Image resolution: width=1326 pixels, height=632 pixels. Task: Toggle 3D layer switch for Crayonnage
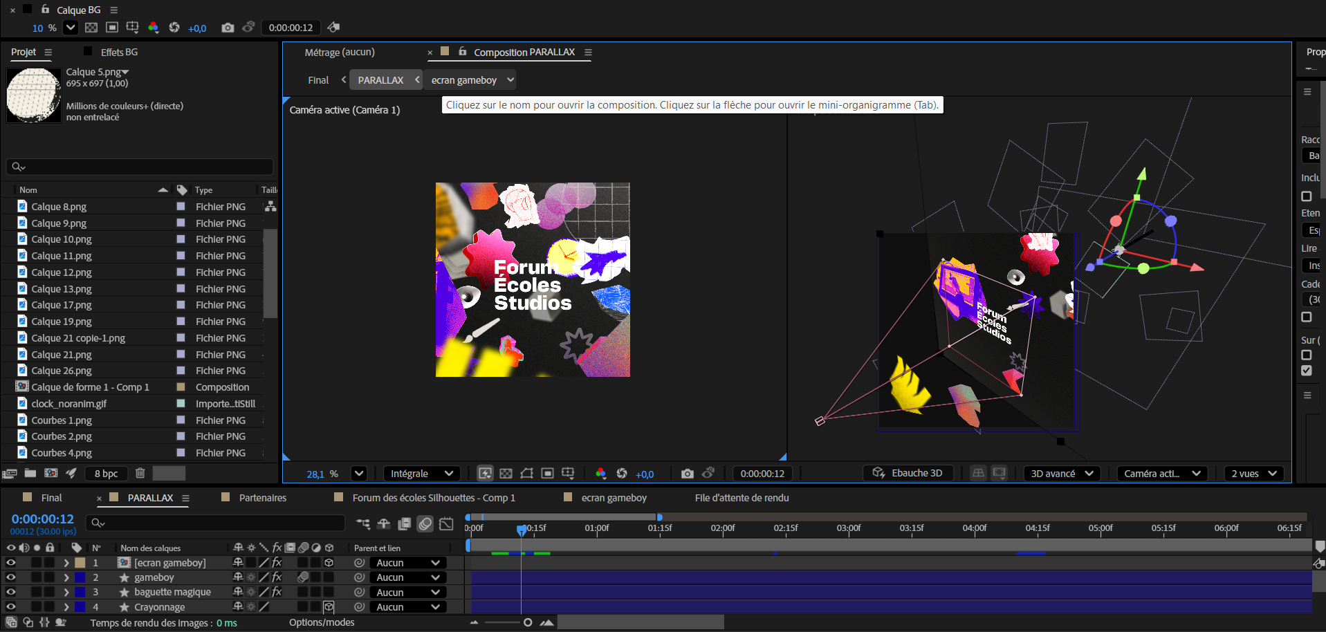[329, 607]
